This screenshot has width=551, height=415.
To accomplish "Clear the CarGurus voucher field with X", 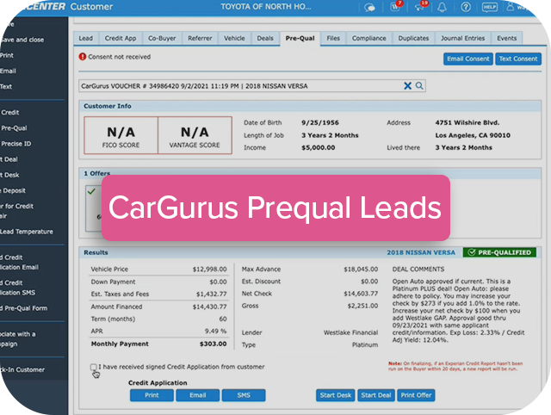I will pyautogui.click(x=408, y=86).
